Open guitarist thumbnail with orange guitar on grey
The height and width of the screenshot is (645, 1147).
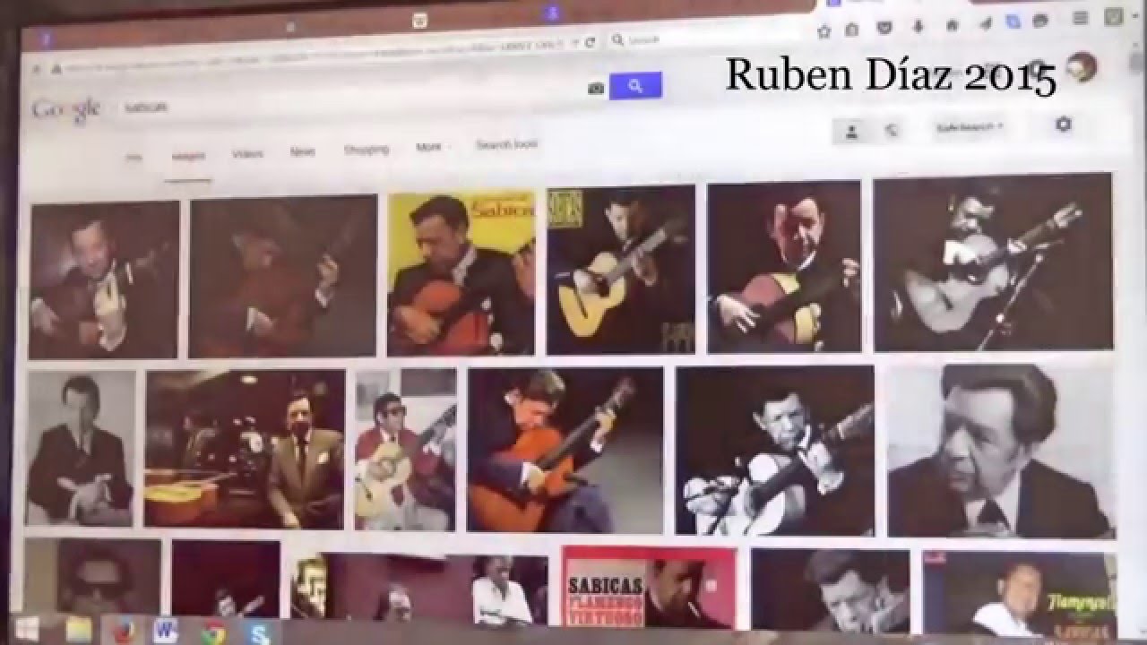tap(565, 451)
